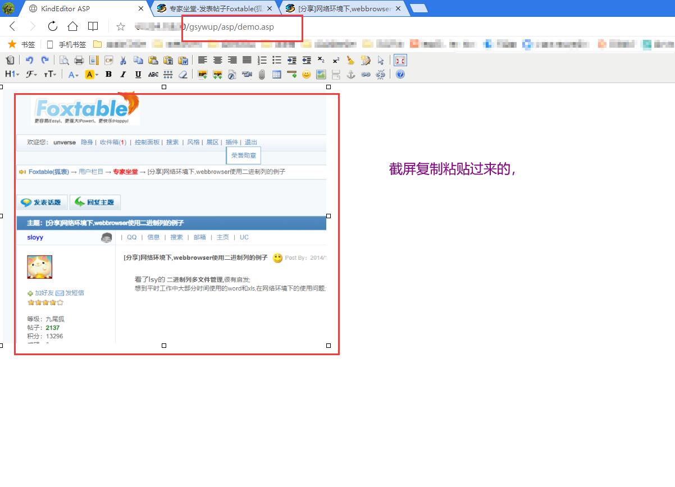Insert a single image
Image resolution: width=675 pixels, height=487 pixels.
point(203,74)
